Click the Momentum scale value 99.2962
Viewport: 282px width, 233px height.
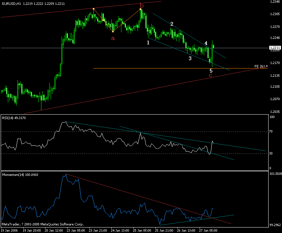275,225
